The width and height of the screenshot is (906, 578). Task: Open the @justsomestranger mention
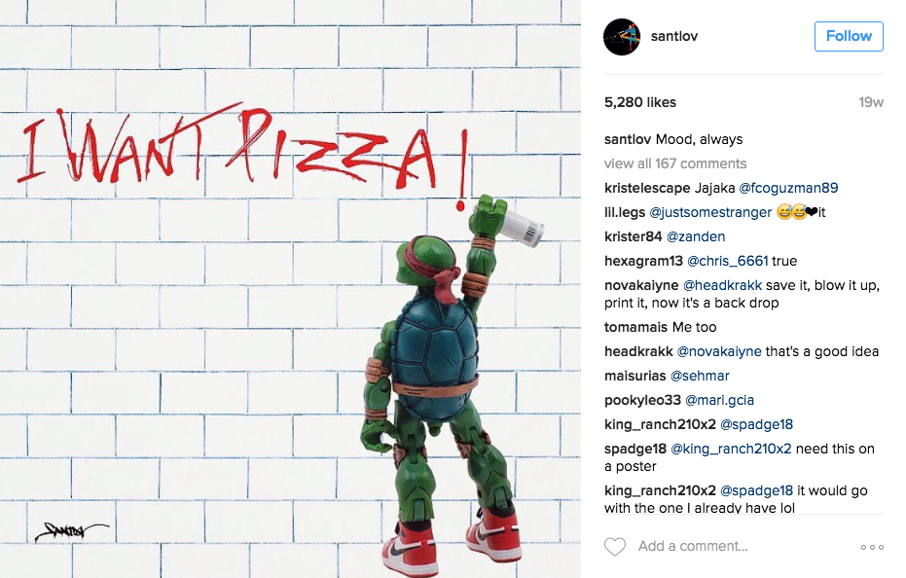pos(710,212)
